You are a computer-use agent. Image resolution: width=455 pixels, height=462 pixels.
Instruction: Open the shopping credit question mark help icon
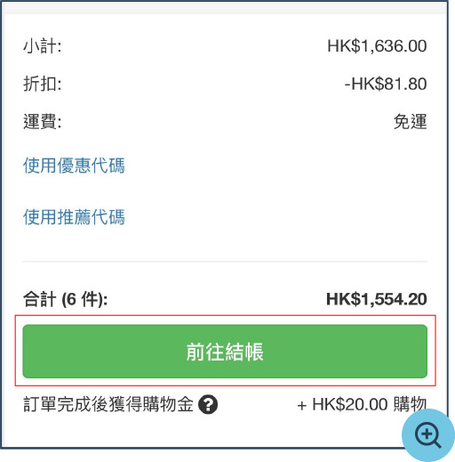point(208,404)
